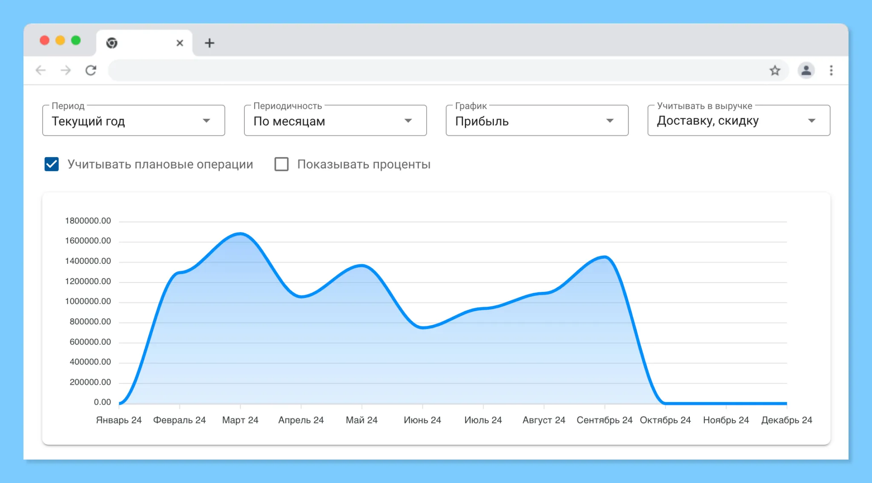Bookmark page with the star icon
The height and width of the screenshot is (483, 872).
(x=774, y=70)
